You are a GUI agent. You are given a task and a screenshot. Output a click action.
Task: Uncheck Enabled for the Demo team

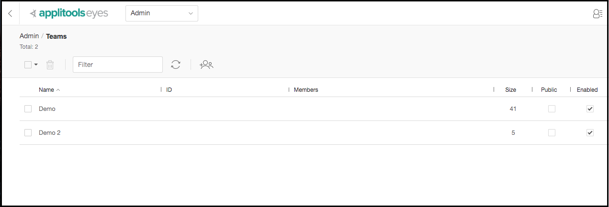click(590, 109)
